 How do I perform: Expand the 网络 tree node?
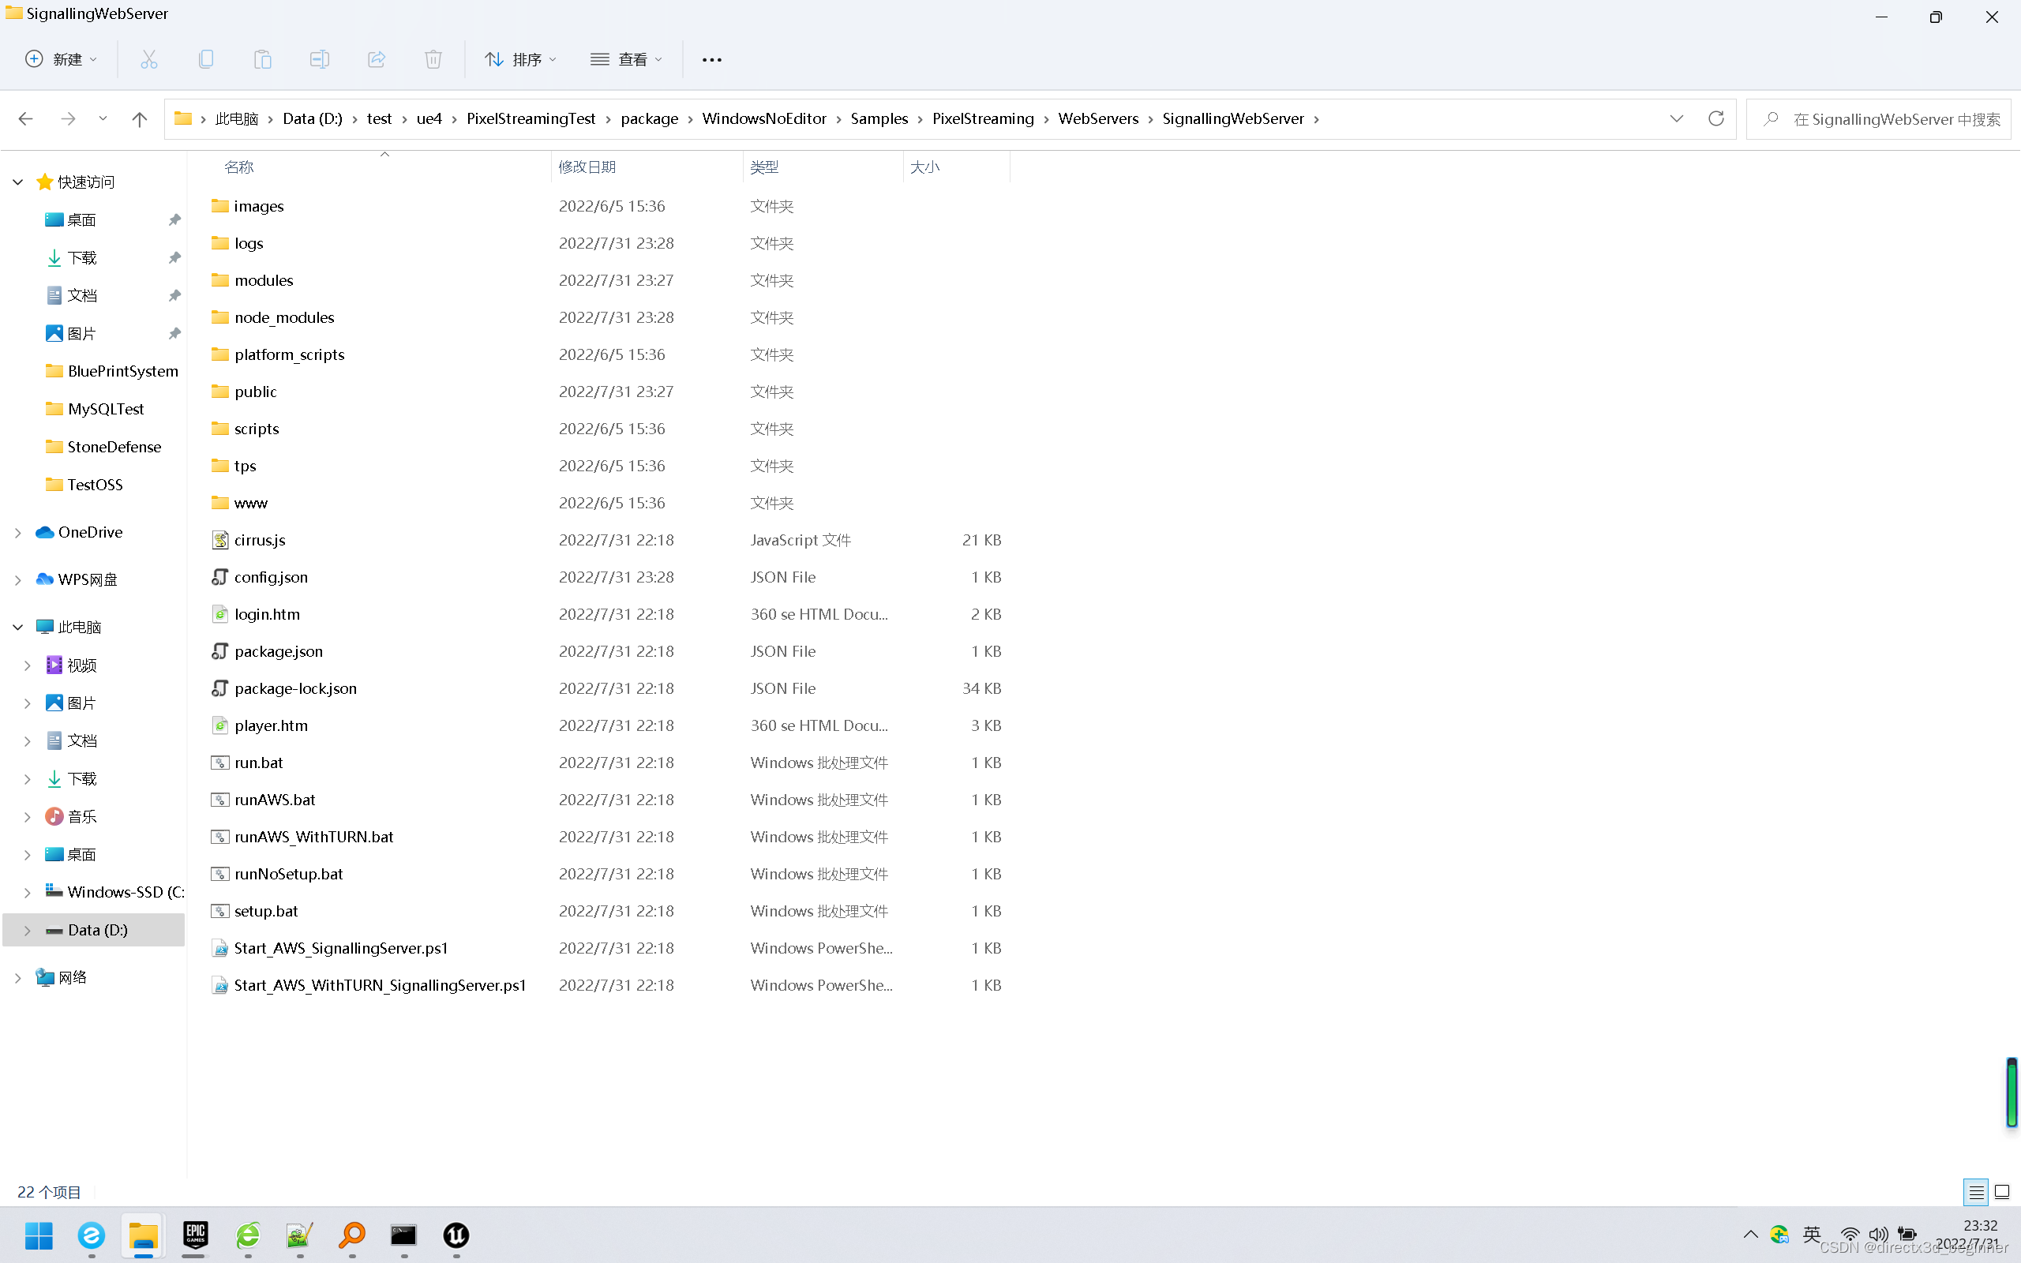(17, 978)
